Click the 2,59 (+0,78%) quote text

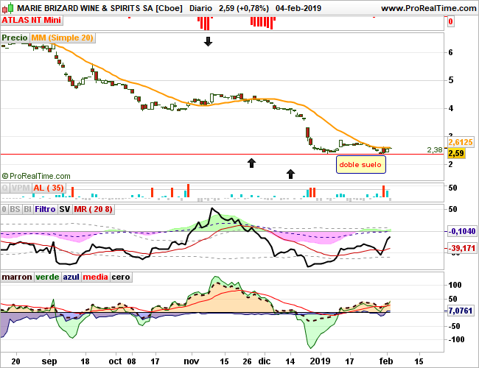click(244, 8)
